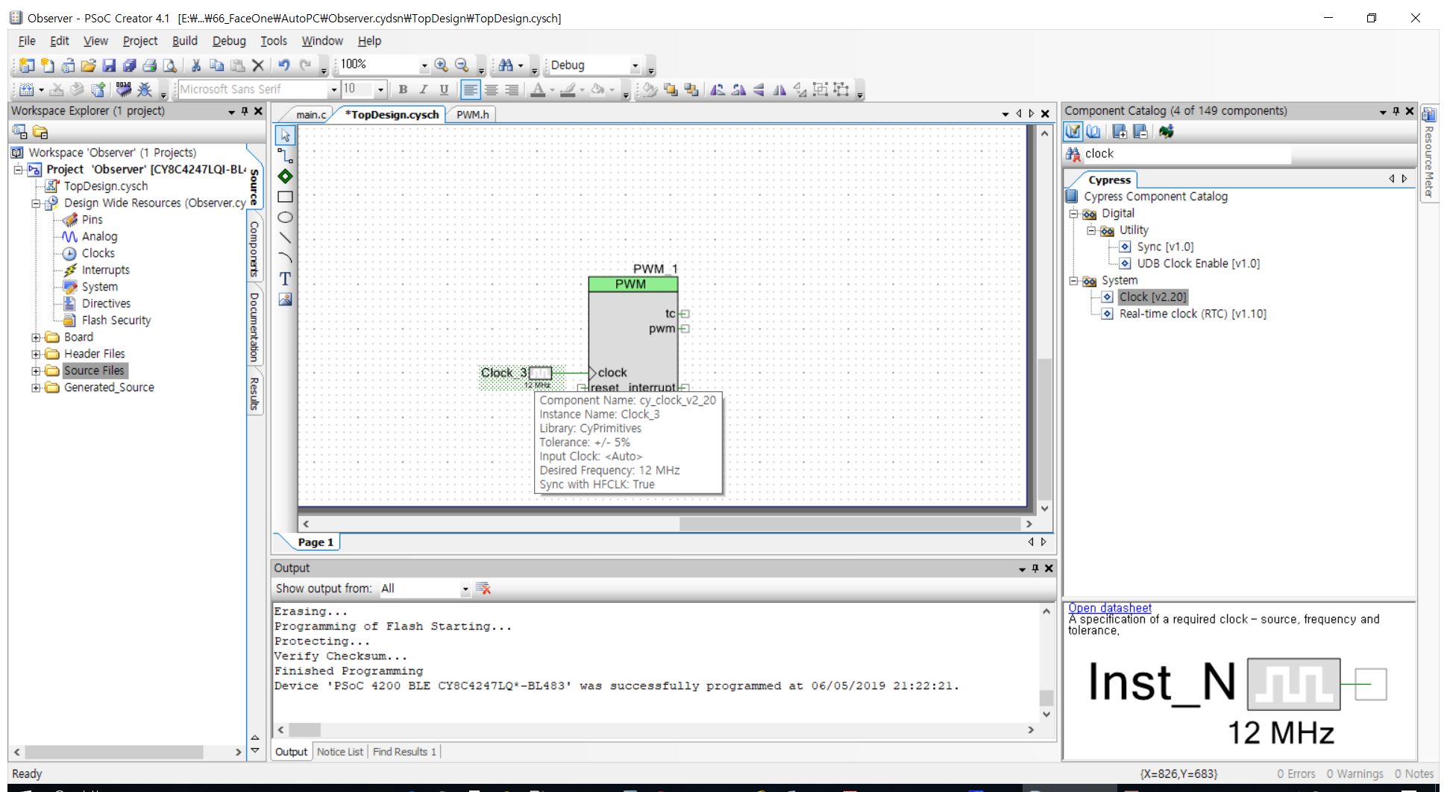Click the Find new components icon
The height and width of the screenshot is (792, 1447).
[1167, 132]
